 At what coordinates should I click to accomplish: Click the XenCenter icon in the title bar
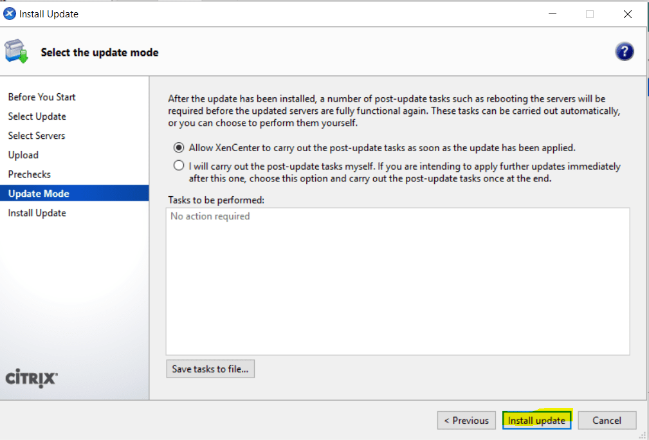[x=9, y=14]
